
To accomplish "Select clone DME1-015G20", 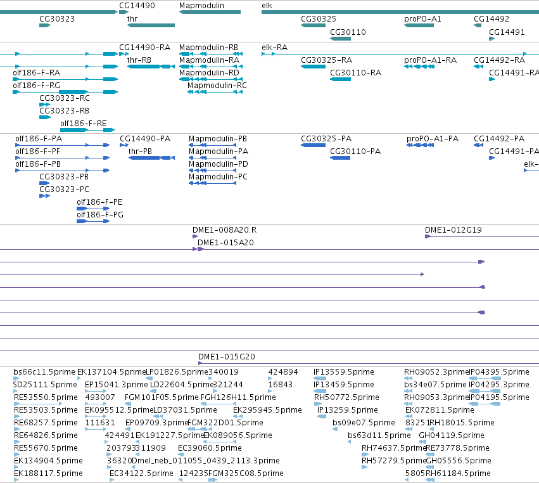I will tap(369, 363).
